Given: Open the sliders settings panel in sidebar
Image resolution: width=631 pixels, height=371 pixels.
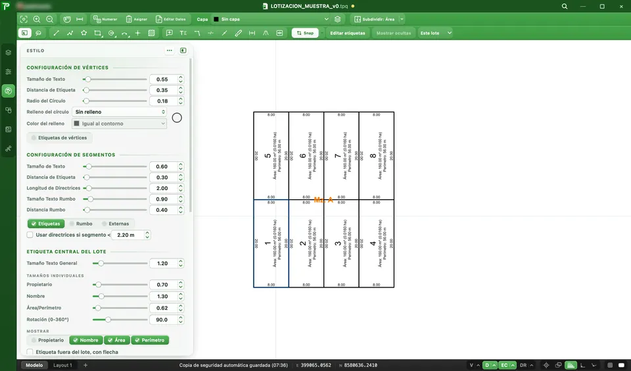Looking at the screenshot, I should [8, 72].
